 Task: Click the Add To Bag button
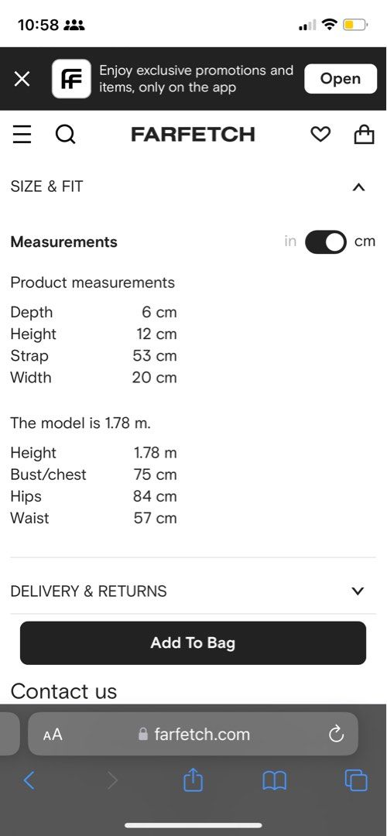(193, 643)
